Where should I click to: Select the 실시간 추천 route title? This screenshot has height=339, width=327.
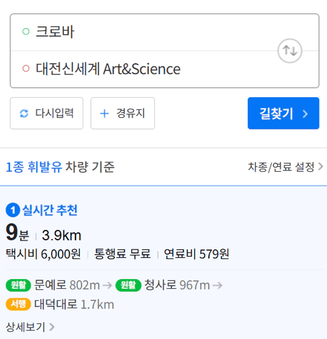[x=50, y=211]
